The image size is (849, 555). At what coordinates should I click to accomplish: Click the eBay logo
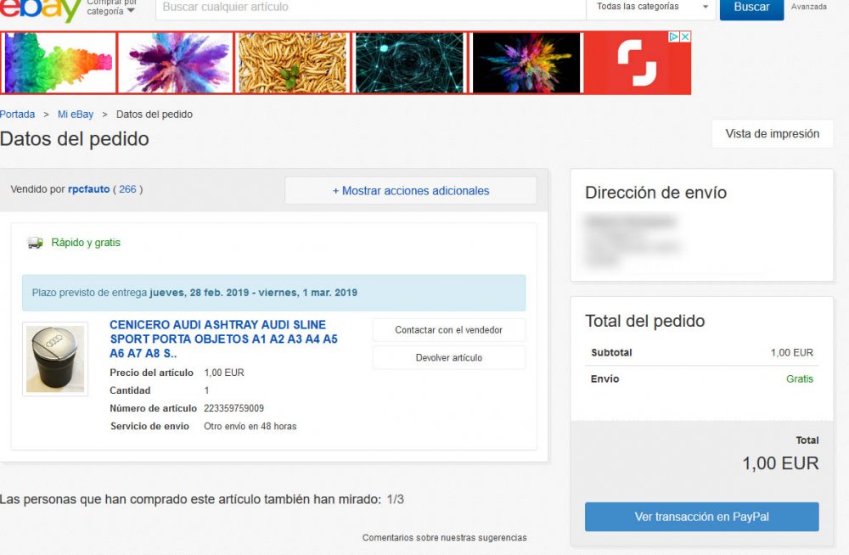click(x=41, y=9)
